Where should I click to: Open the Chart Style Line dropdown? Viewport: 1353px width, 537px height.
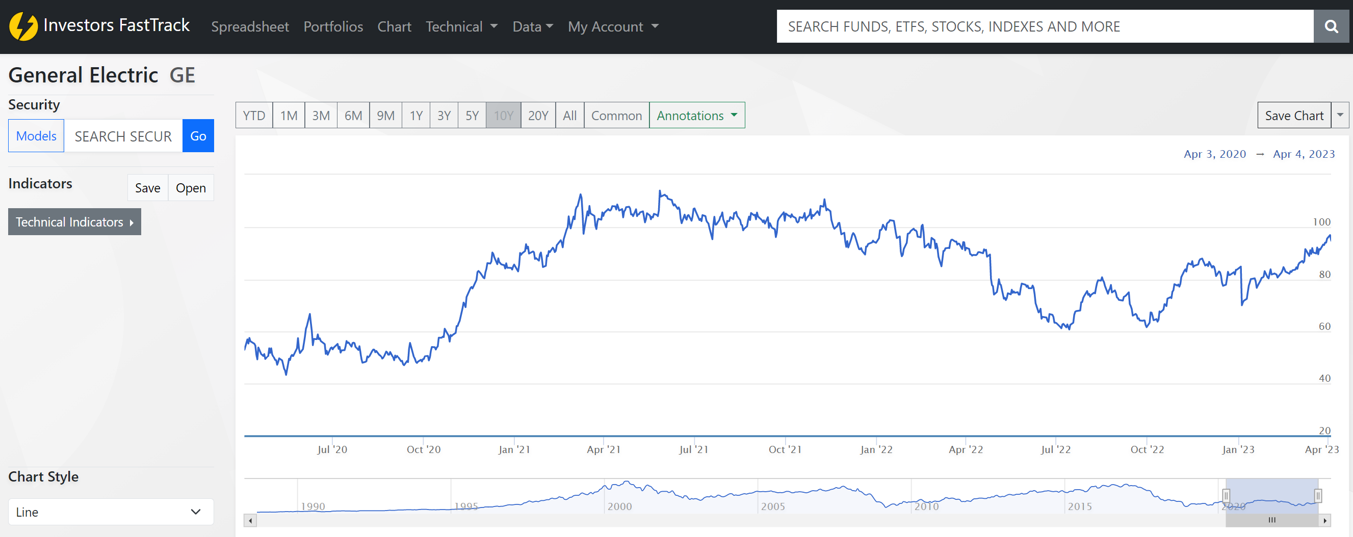coord(111,512)
